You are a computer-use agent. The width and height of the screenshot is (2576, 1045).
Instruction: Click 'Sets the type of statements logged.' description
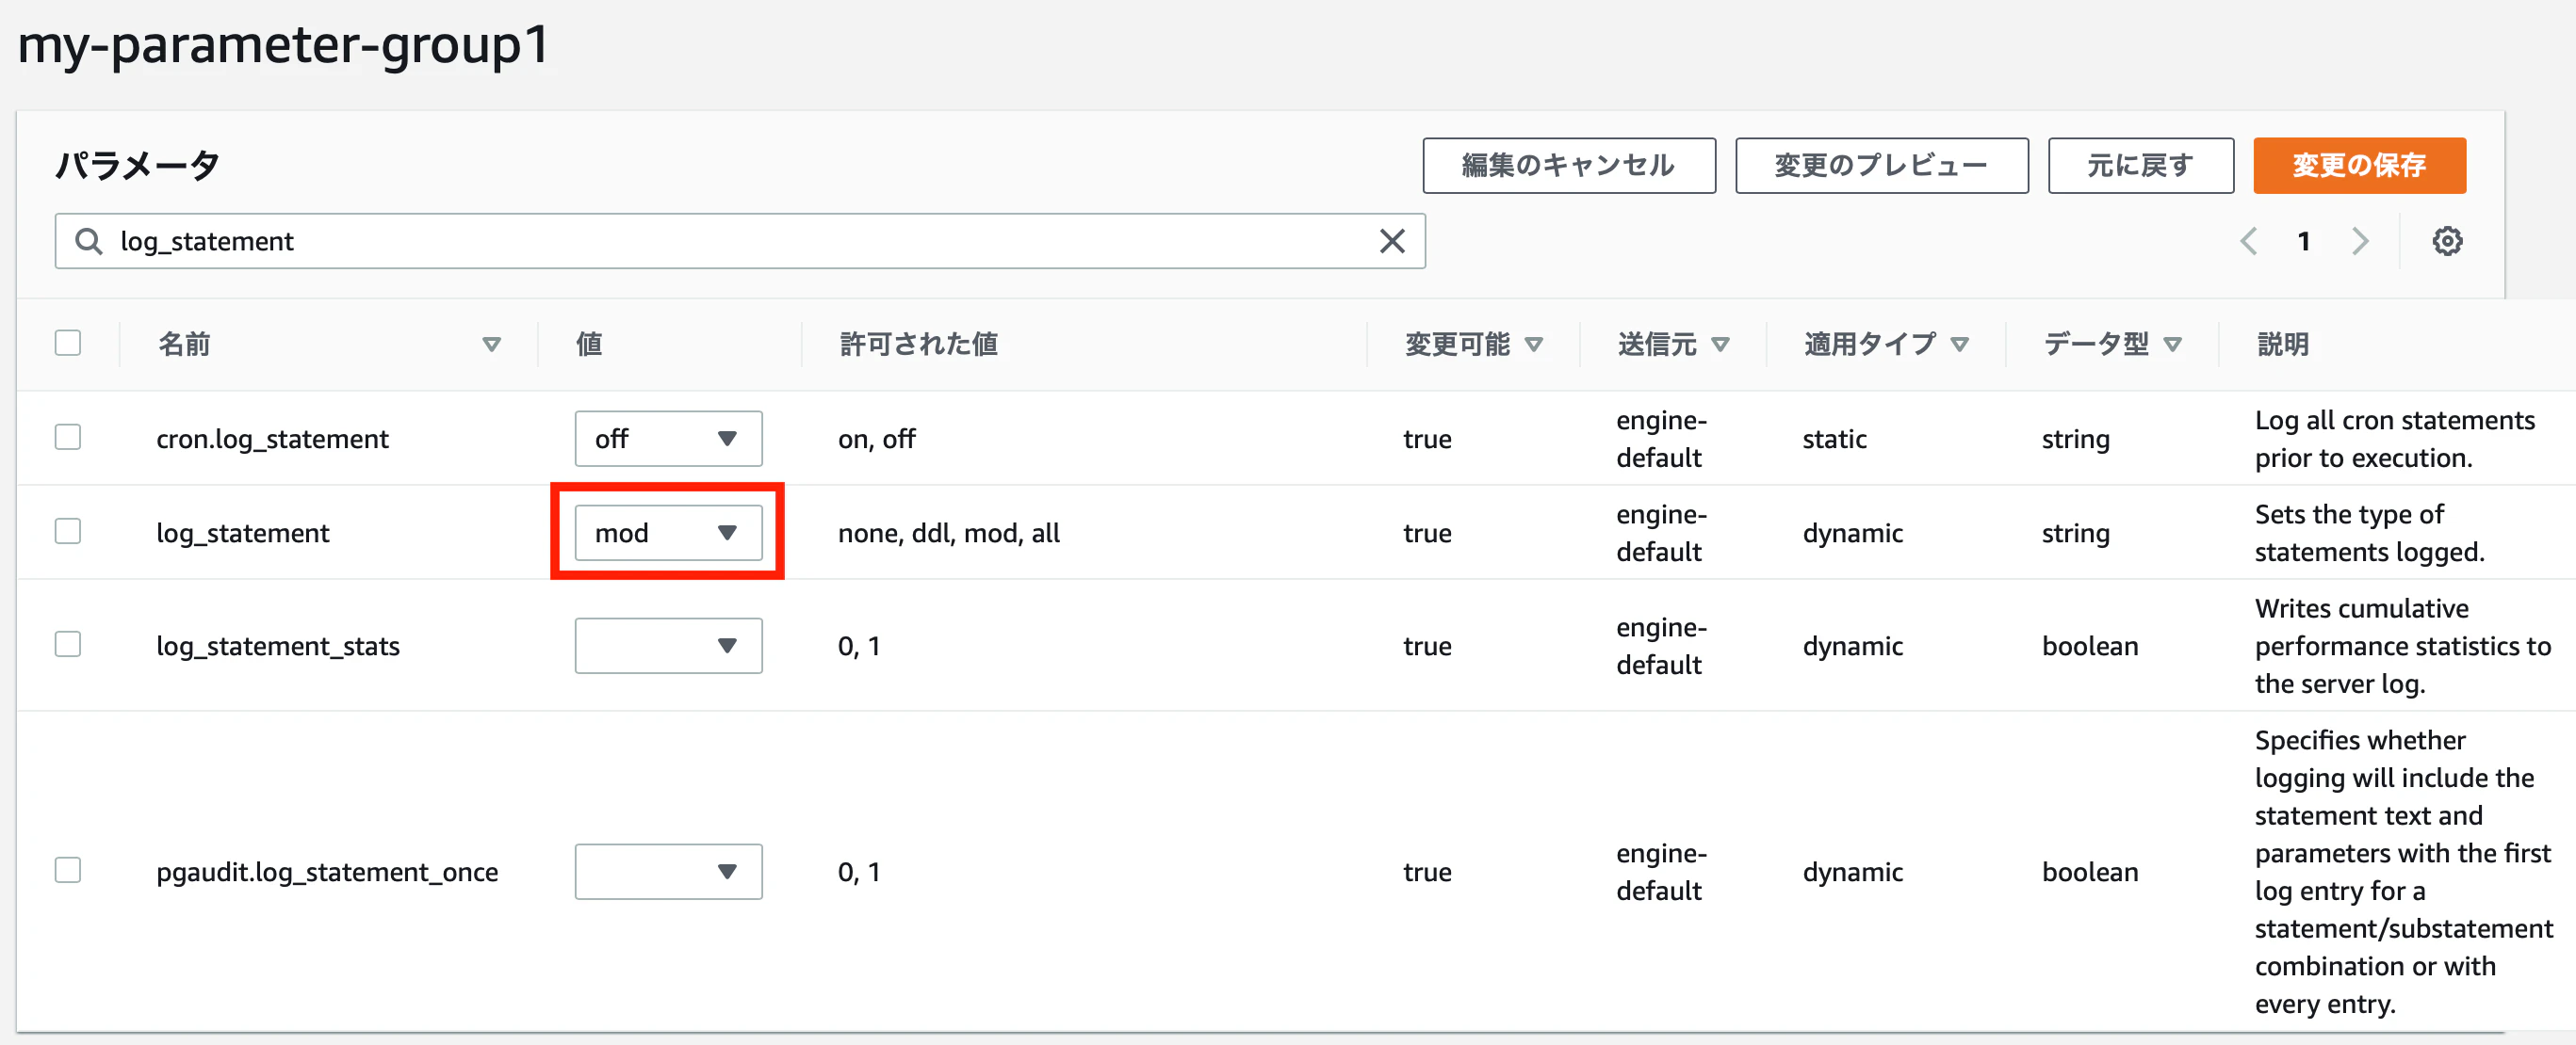coord(2369,533)
